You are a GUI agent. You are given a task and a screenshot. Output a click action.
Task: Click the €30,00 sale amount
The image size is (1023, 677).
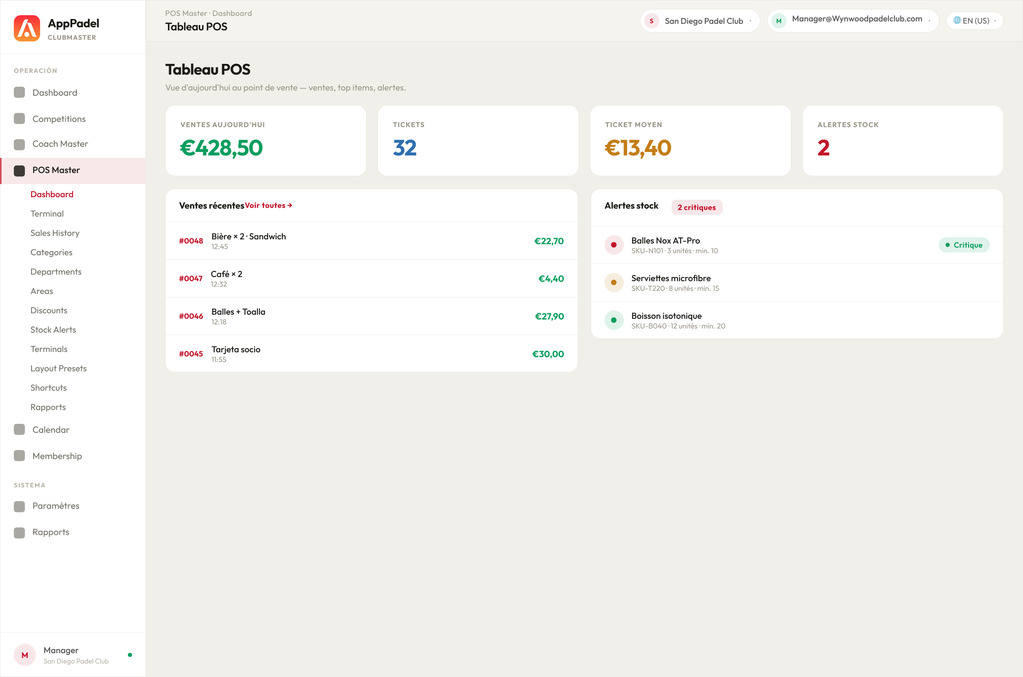548,354
